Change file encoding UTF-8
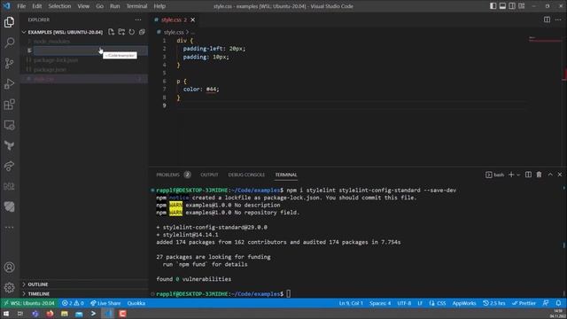Viewport: 567px width, 319px height. (404, 303)
